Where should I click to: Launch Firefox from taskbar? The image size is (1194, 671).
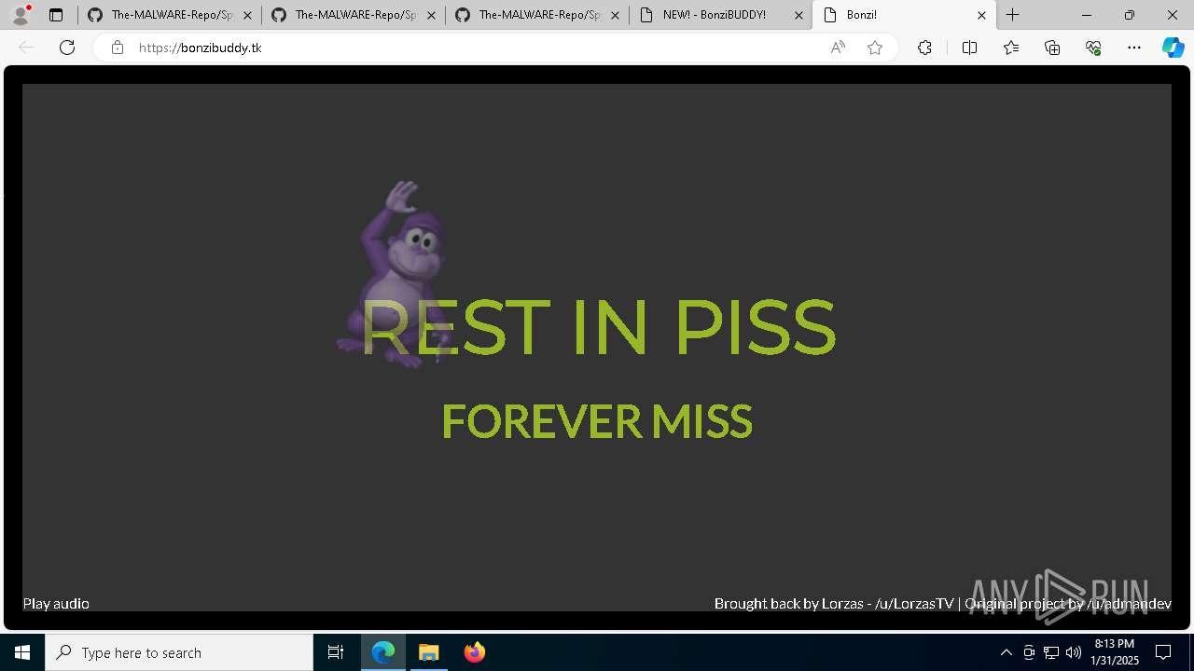point(475,652)
